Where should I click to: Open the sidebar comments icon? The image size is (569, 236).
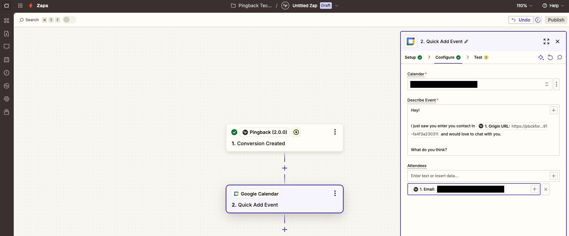7,47
